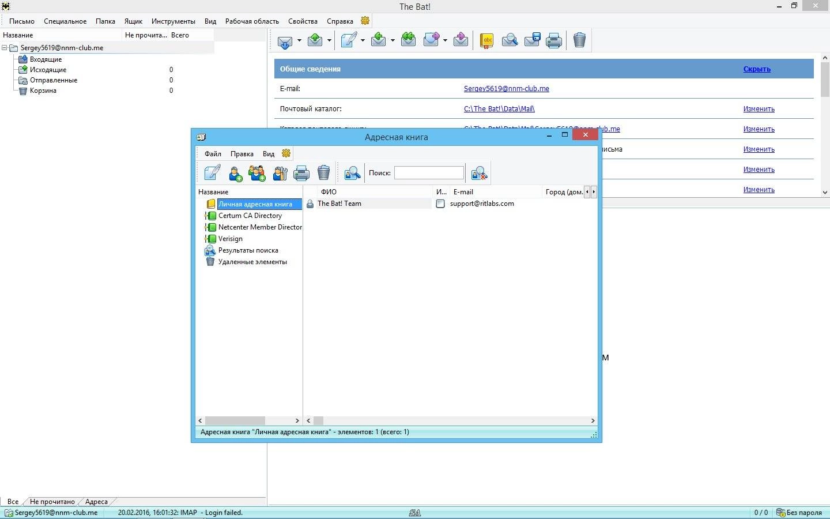Add a new contact group in Address book

257,173
